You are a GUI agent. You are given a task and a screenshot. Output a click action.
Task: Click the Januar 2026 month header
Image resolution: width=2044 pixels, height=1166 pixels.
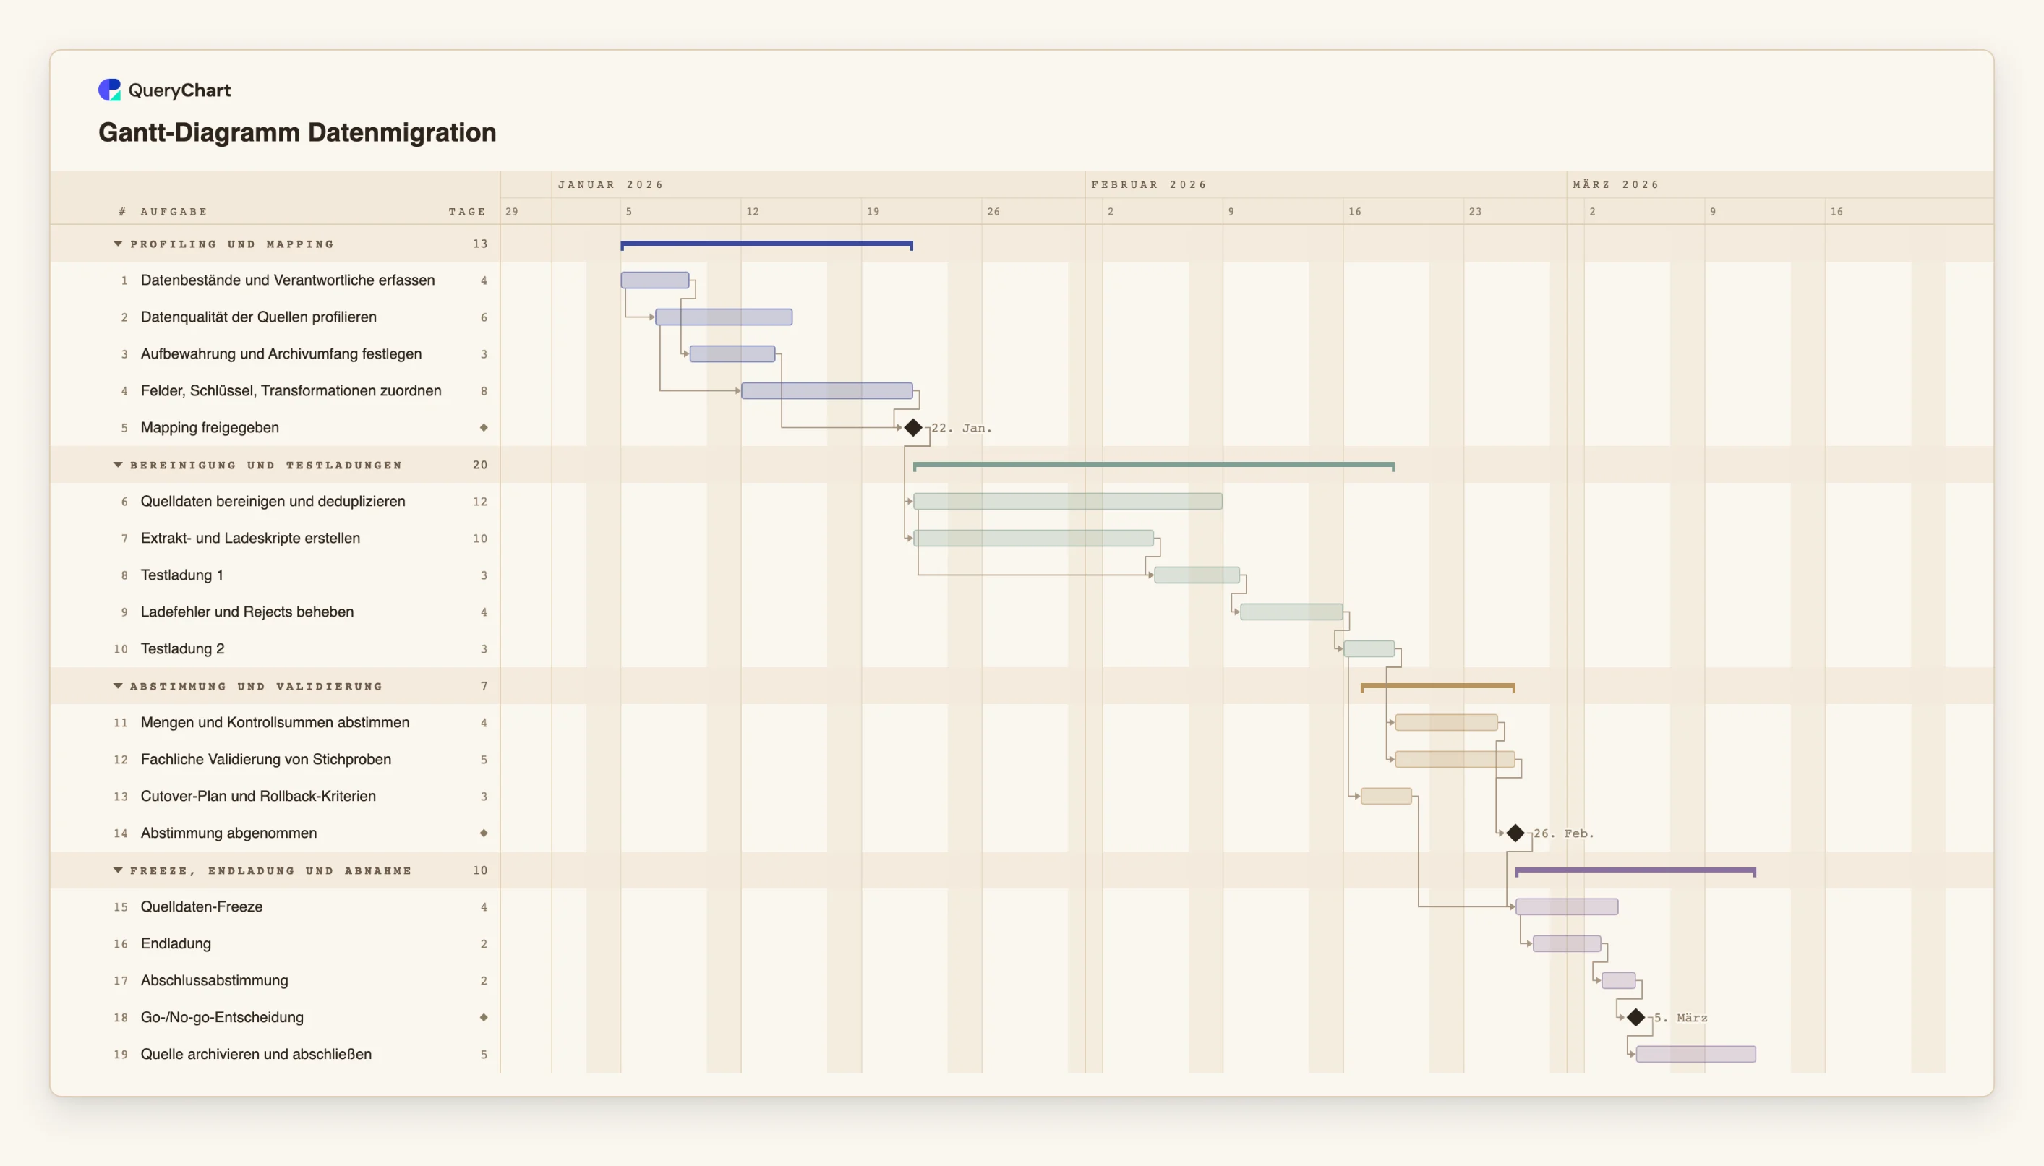611,184
